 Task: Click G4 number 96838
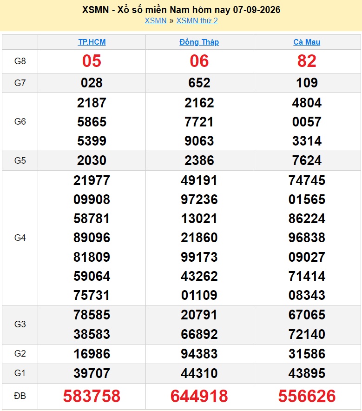pyautogui.click(x=307, y=238)
